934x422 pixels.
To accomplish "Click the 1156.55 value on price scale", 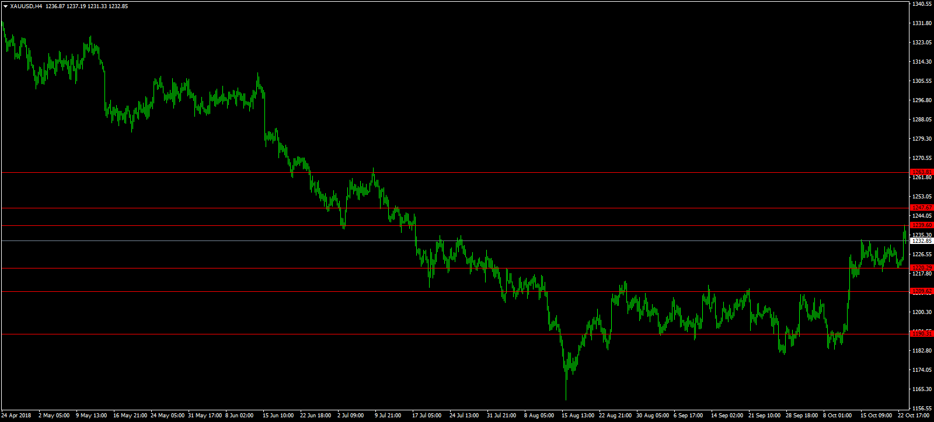I will 922,409.
